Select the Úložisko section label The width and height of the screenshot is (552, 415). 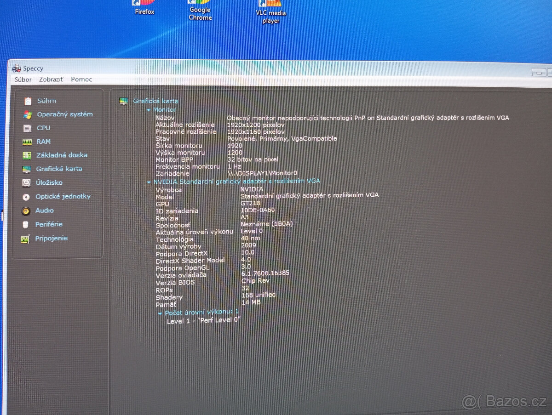(49, 182)
